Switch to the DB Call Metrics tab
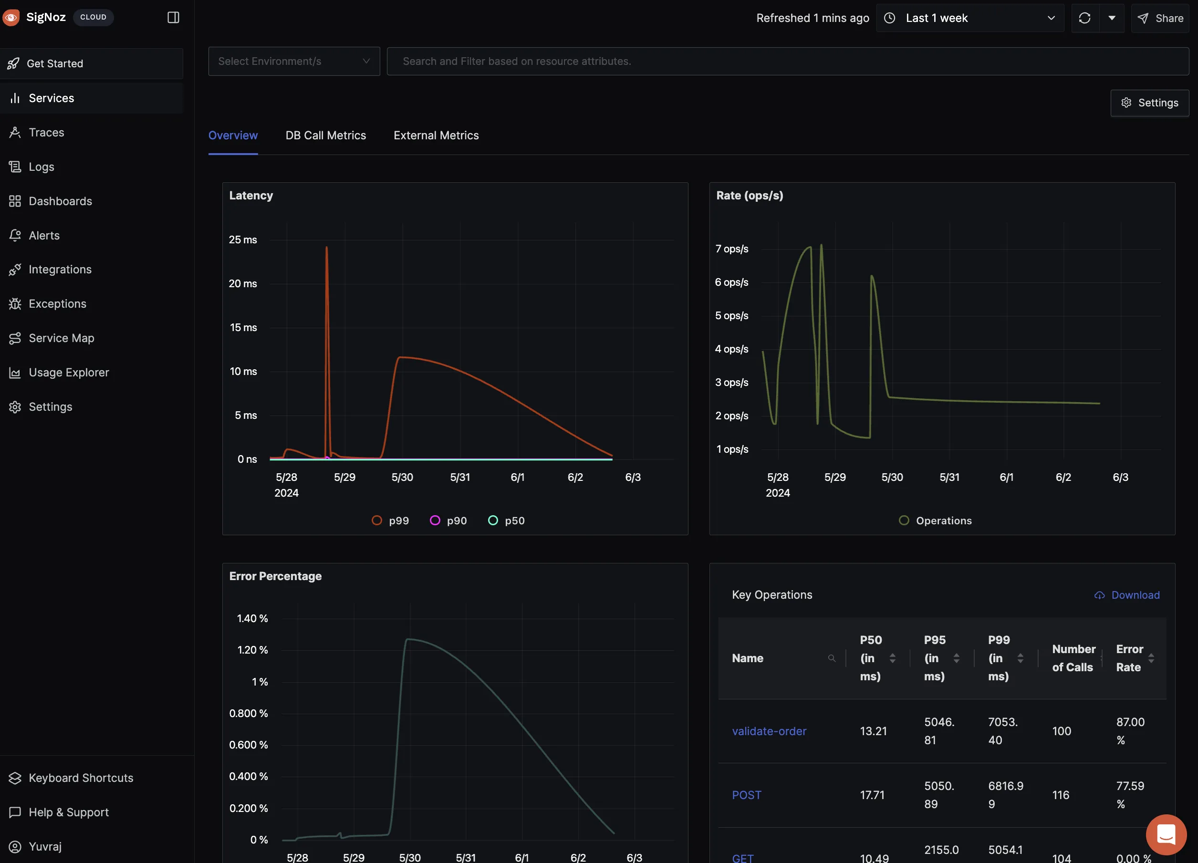Screen dimensions: 1198x863 325,135
